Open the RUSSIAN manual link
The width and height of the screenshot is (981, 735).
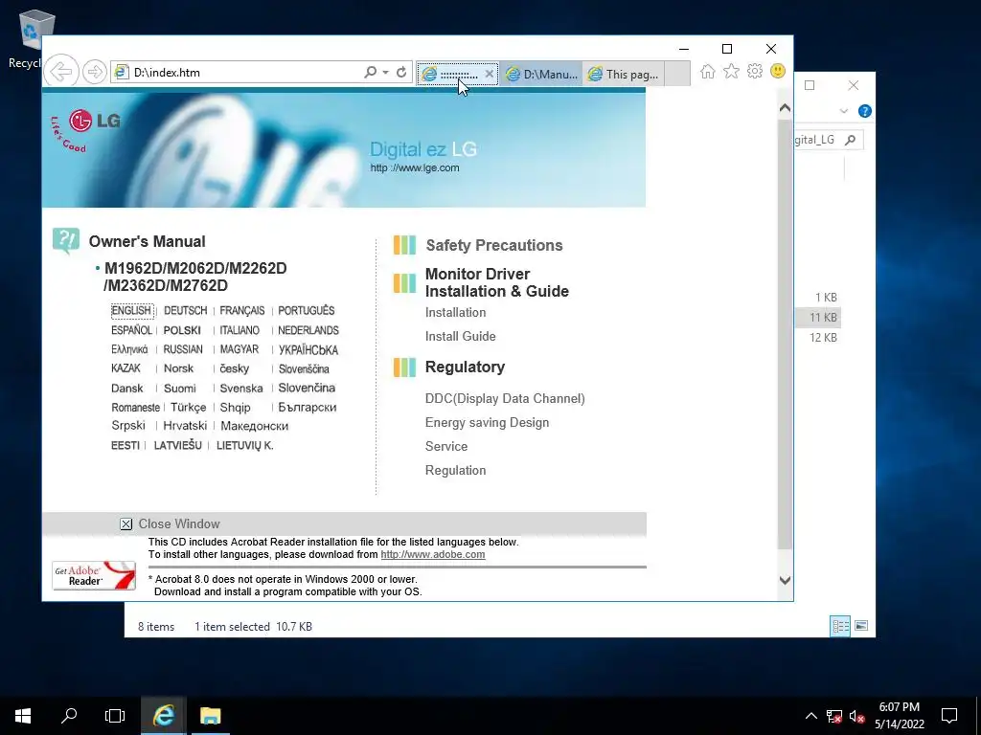click(183, 349)
